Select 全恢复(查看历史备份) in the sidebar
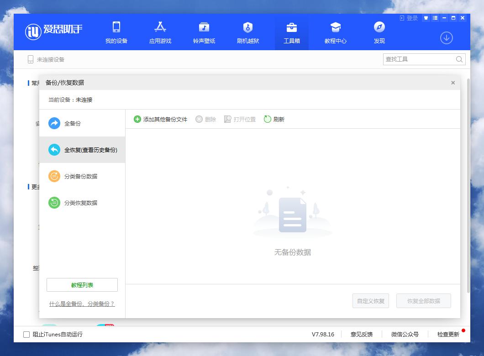The height and width of the screenshot is (356, 484). (82, 149)
